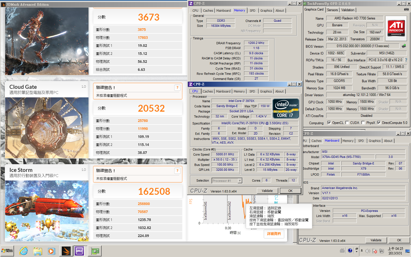Screen dimensions: 411x257
Task: Click OK in CPU-Z Mainboard window
Action: (x=399, y=240)
